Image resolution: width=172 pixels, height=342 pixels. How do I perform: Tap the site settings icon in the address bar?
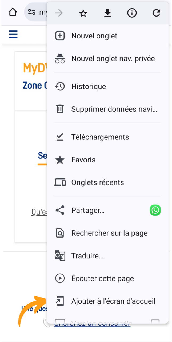(31, 12)
